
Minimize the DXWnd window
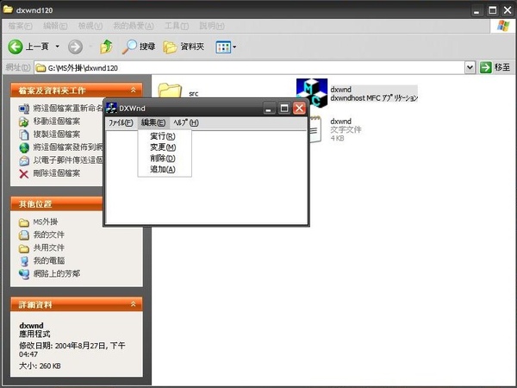click(x=269, y=109)
